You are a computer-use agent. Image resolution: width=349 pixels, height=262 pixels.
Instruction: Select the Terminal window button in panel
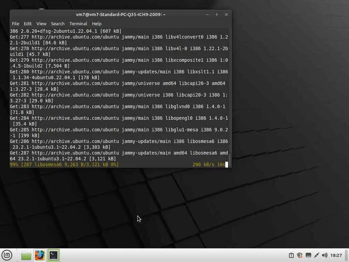(x=54, y=255)
